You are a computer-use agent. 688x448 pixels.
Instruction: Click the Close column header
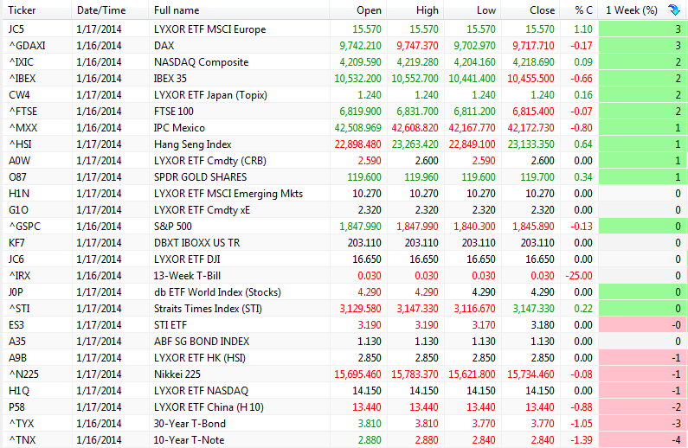[x=542, y=10]
